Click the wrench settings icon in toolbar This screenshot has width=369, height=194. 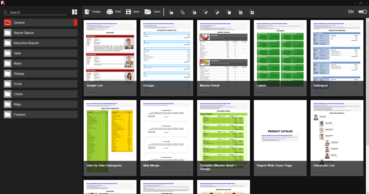pos(206,13)
